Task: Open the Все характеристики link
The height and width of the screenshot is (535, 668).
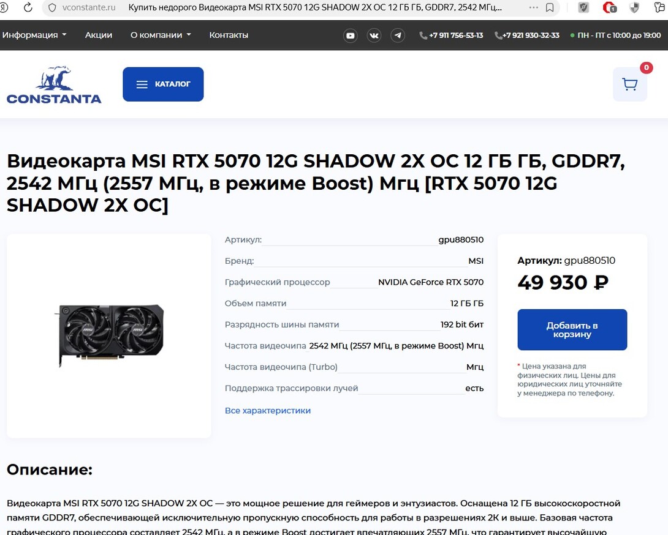Action: [x=268, y=411]
